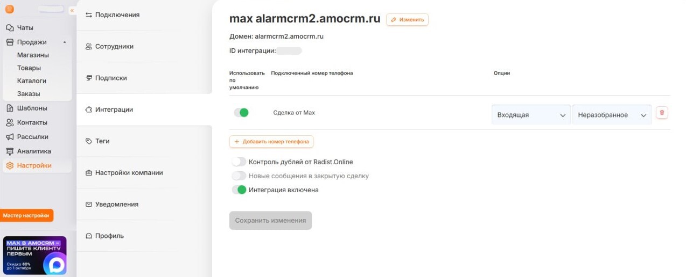The image size is (686, 277).
Task: Open the MAX в amoCRM promo banner
Action: pos(35,256)
